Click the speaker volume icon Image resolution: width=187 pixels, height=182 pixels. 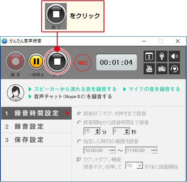click(174, 56)
